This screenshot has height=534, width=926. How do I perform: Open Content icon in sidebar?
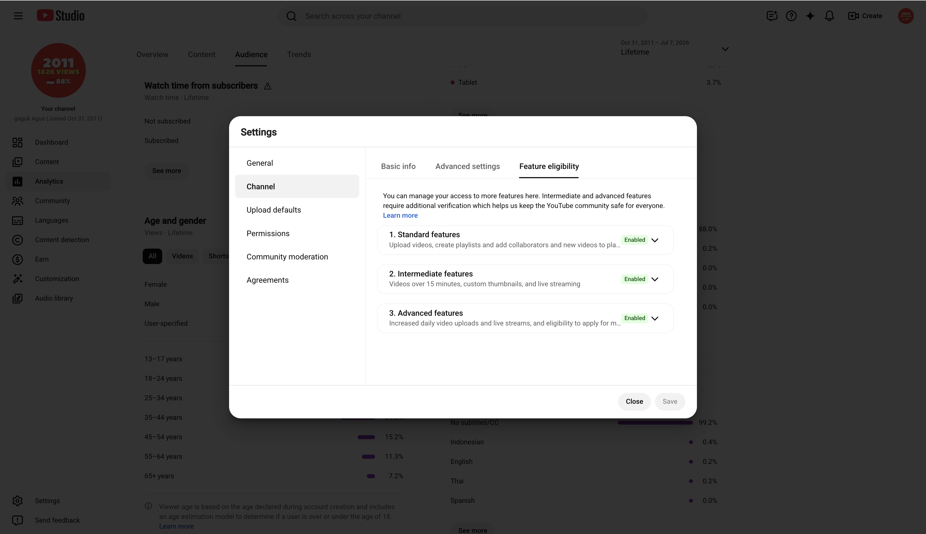[x=17, y=162]
